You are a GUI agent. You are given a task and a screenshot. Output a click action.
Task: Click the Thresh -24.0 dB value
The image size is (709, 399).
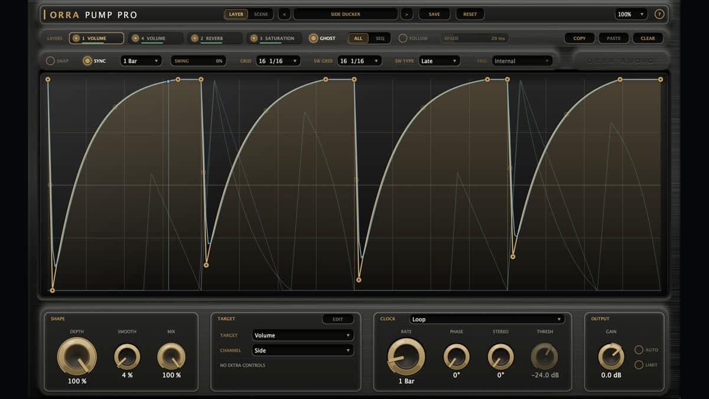545,375
